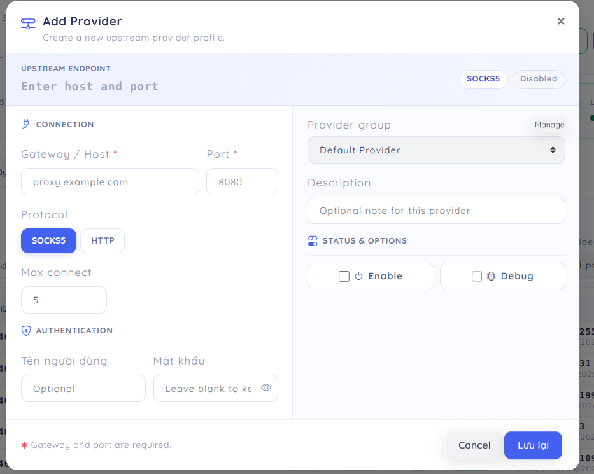Click the Connection plug icon

tap(25, 124)
